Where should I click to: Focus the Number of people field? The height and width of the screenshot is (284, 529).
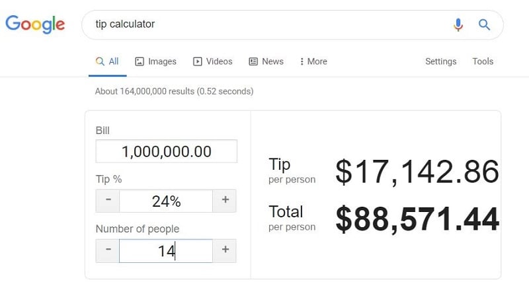(166, 251)
